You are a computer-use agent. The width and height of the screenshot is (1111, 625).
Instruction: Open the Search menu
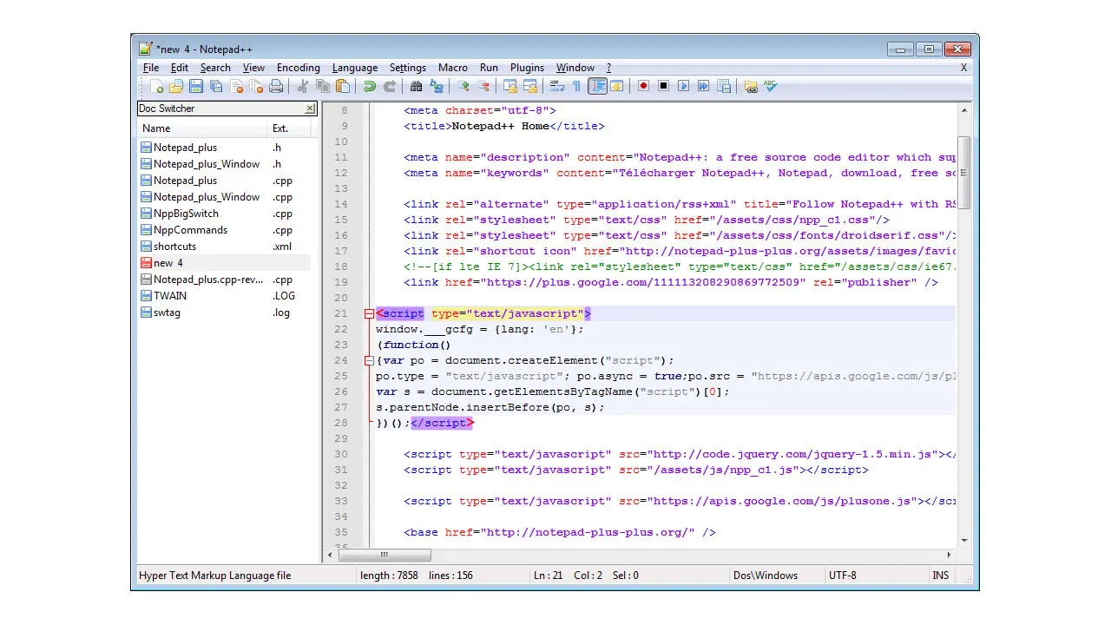(x=215, y=68)
